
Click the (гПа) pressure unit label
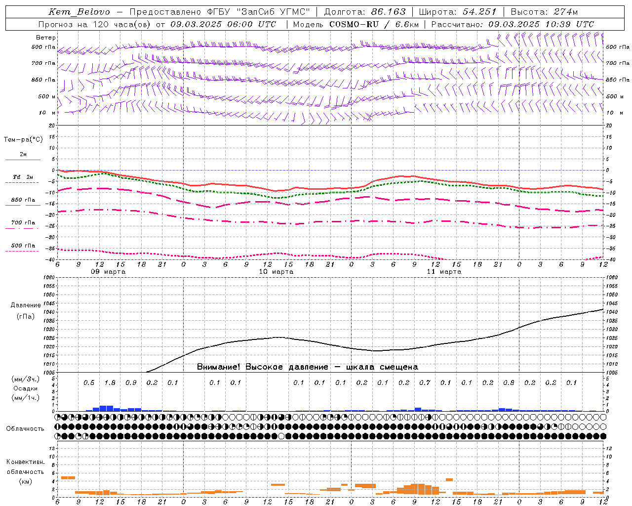26,317
